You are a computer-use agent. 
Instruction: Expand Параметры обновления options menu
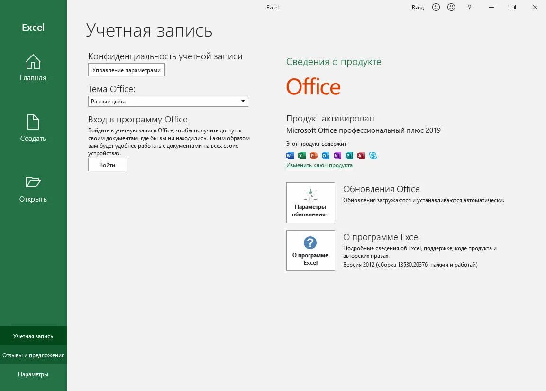pyautogui.click(x=310, y=203)
